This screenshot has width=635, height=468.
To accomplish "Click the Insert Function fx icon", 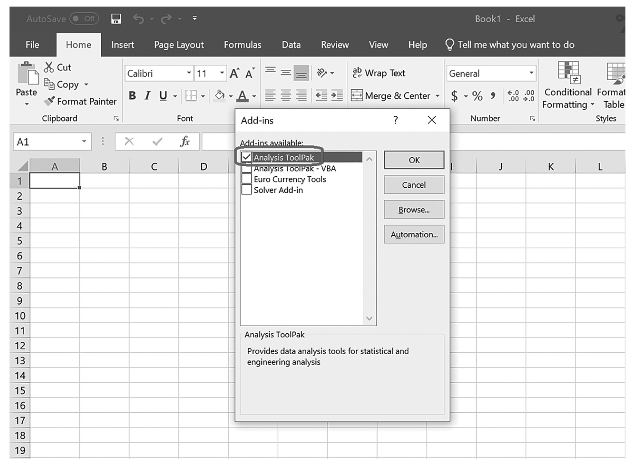I will (x=185, y=141).
